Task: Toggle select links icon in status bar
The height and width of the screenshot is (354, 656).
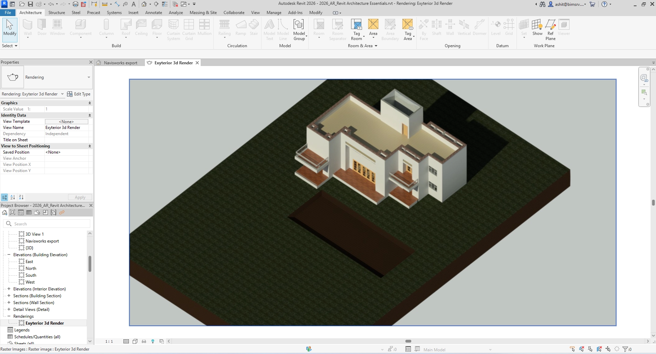Action: tap(573, 349)
